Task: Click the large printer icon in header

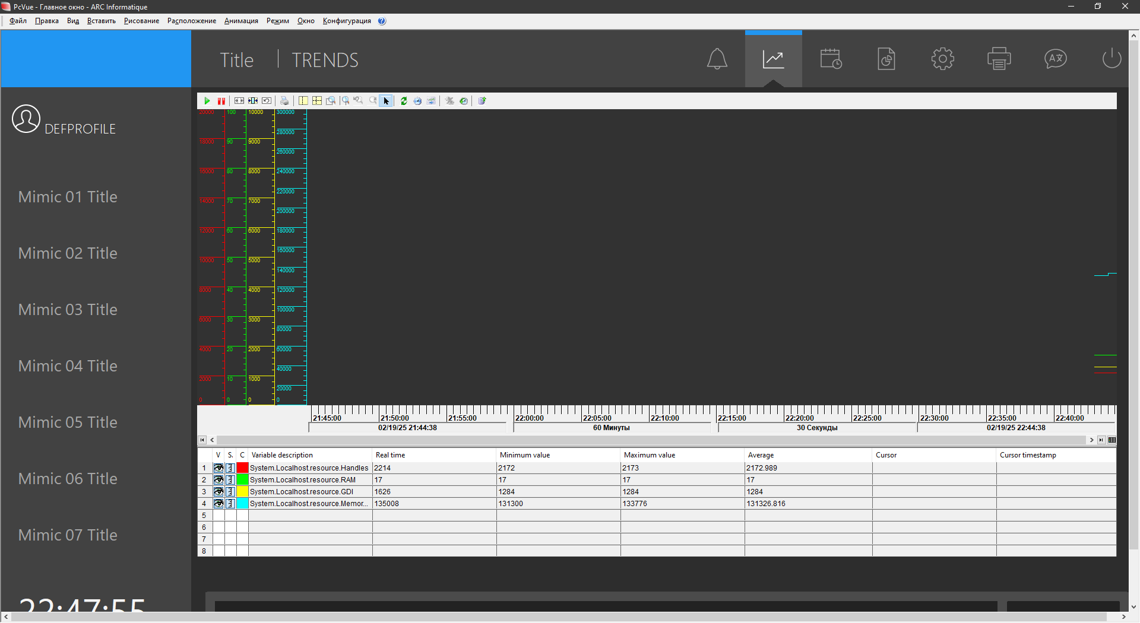Action: 999,59
